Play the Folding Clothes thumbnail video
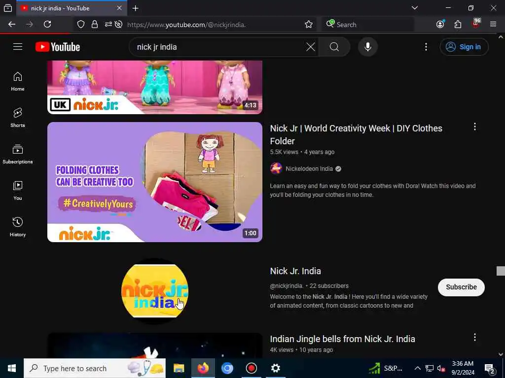Screen dimensions: 505x378 (154, 182)
